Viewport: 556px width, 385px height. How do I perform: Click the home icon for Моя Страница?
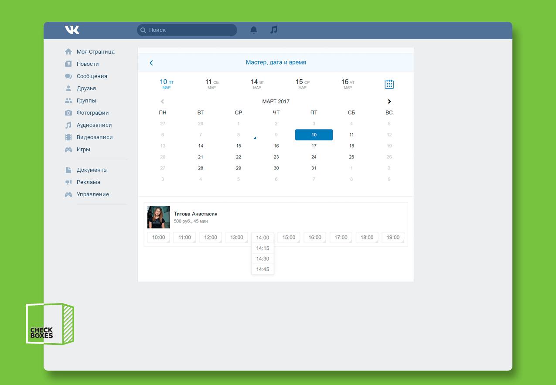coord(68,52)
